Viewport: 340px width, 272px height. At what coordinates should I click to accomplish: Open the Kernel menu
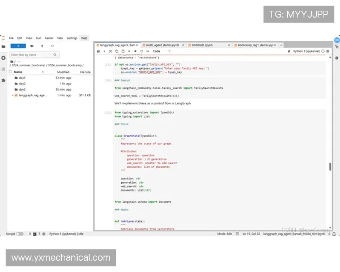click(x=49, y=38)
